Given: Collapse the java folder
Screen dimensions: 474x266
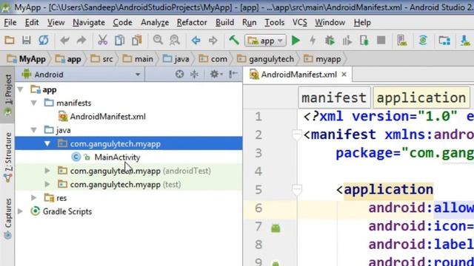Looking at the screenshot, I should tap(34, 130).
